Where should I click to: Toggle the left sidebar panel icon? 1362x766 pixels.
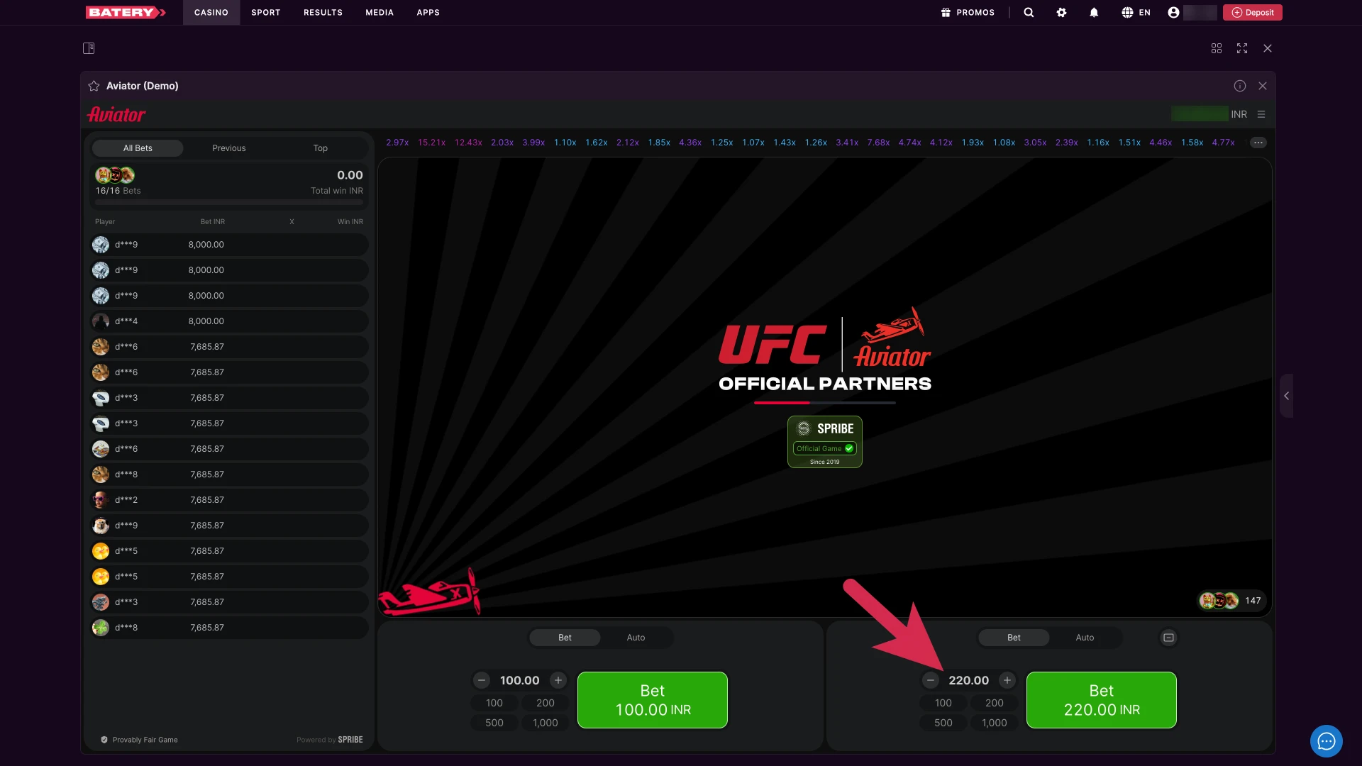click(89, 48)
